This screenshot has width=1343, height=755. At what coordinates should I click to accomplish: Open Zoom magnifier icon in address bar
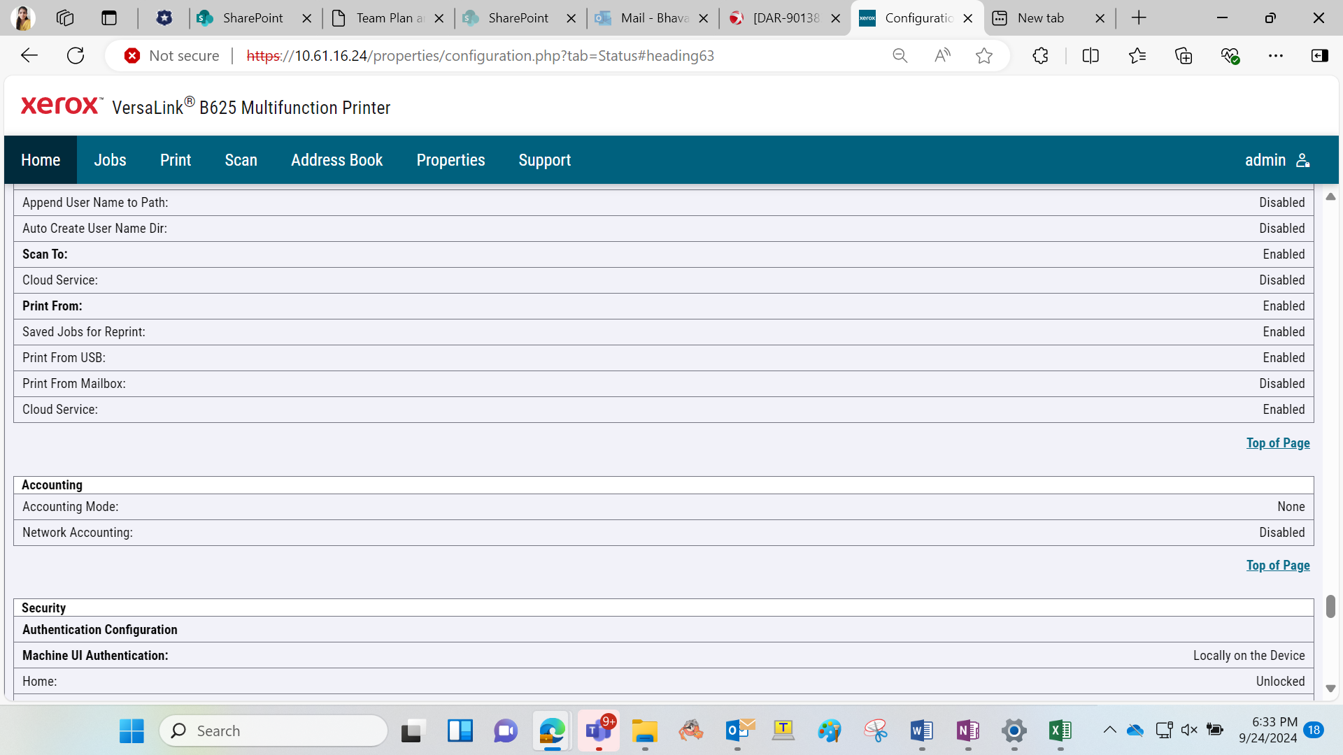tap(900, 56)
